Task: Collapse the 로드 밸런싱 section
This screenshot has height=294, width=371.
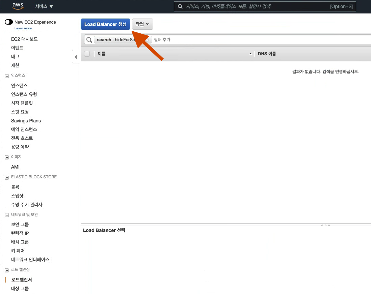Action: (x=7, y=270)
